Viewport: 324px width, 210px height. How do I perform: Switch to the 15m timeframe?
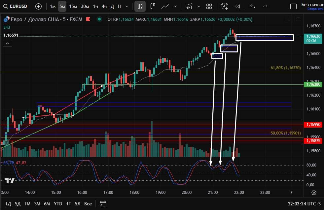coord(73,6)
